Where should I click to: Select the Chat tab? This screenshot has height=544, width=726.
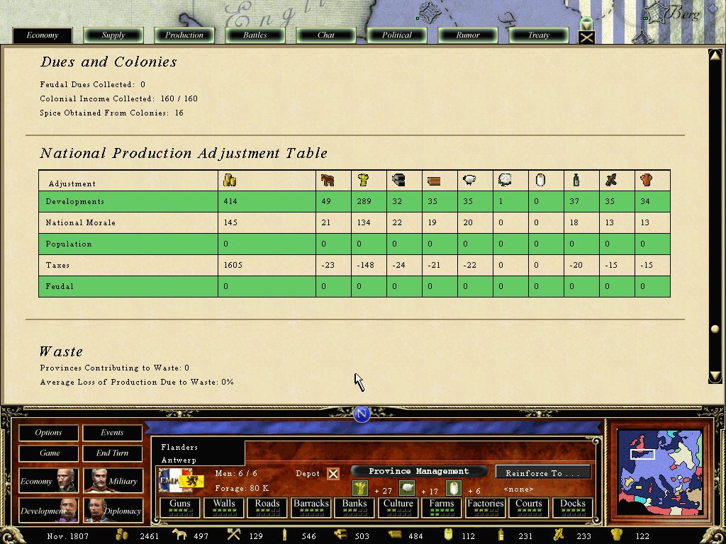(x=326, y=35)
